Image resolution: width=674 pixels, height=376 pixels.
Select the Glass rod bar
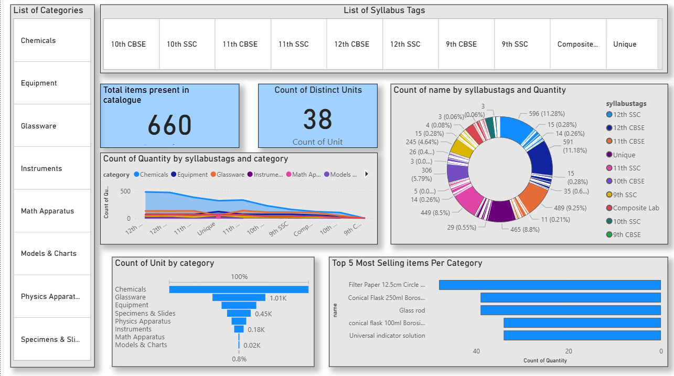570,310
